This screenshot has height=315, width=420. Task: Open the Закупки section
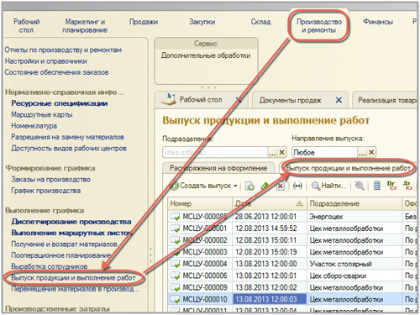click(x=202, y=22)
